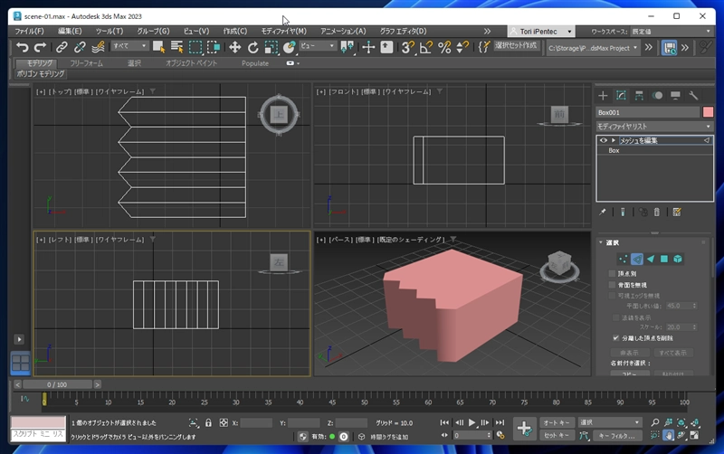Open the モディファイヤリスト dropdown
This screenshot has width=724, height=454.
click(x=654, y=126)
